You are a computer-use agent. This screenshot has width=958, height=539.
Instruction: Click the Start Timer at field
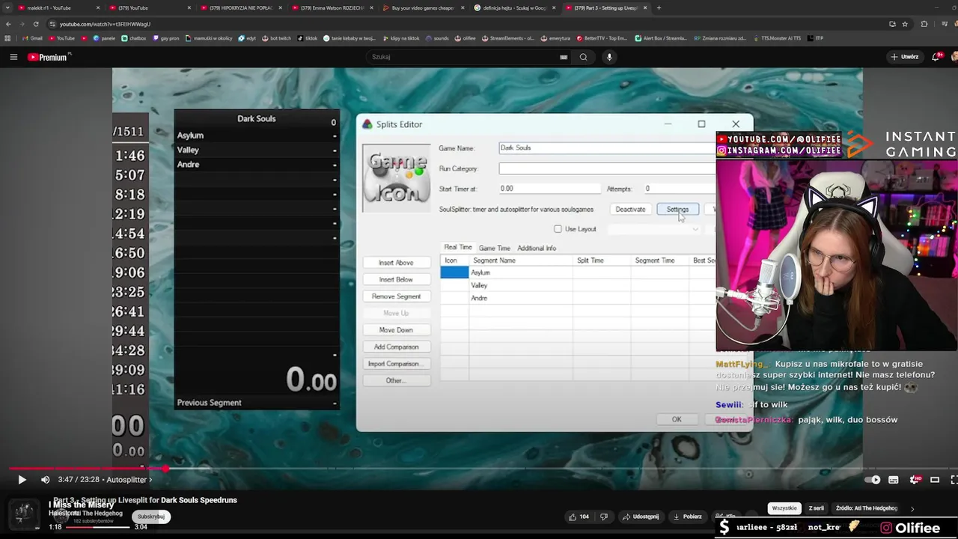[x=550, y=189]
